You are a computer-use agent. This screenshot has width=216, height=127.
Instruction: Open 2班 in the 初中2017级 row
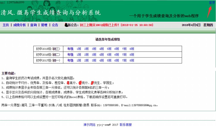tap(86, 60)
